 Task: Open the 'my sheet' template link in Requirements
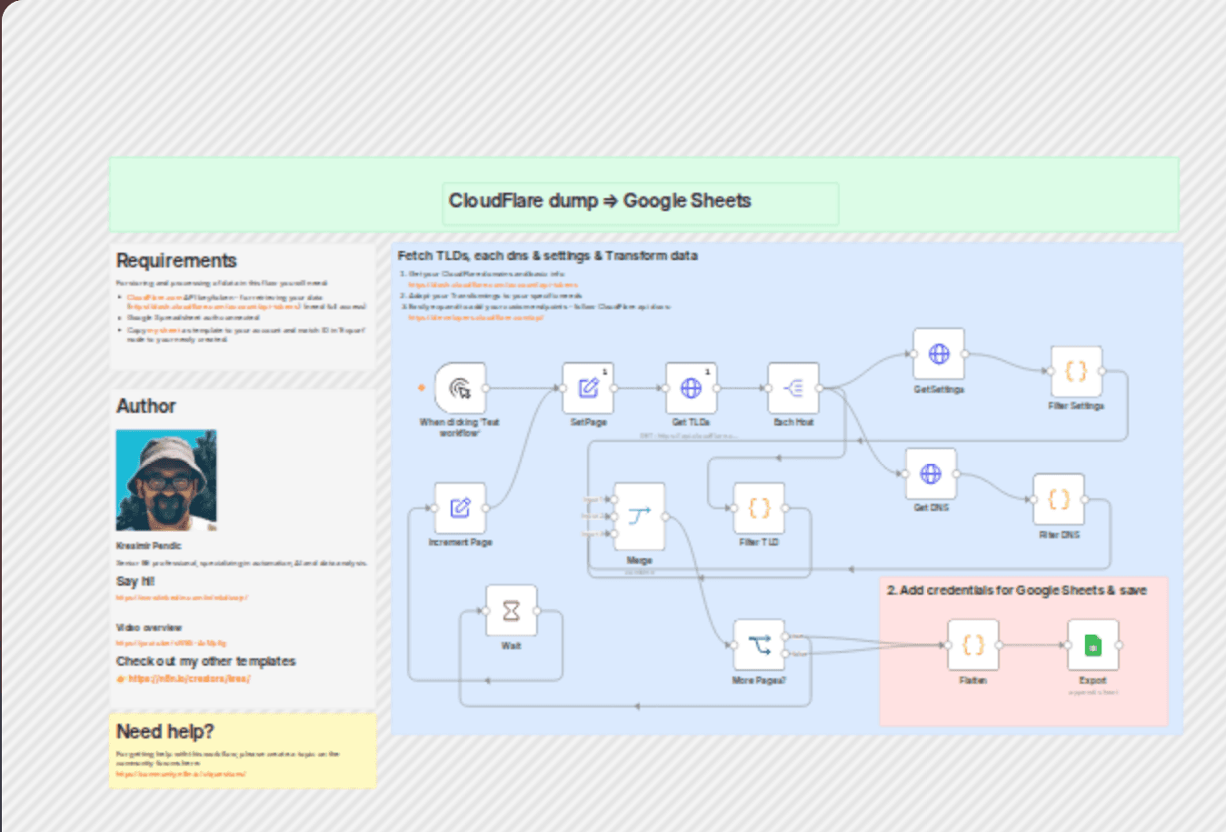point(164,330)
